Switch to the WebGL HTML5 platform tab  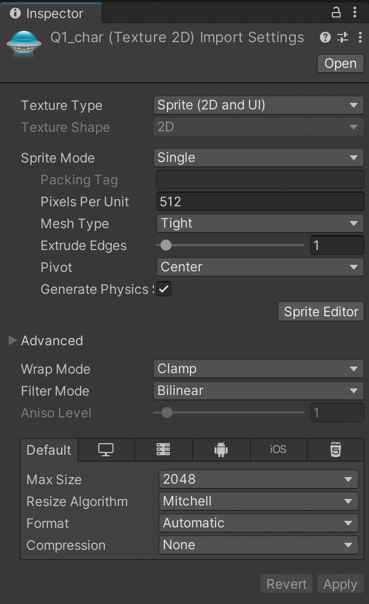tap(336, 450)
